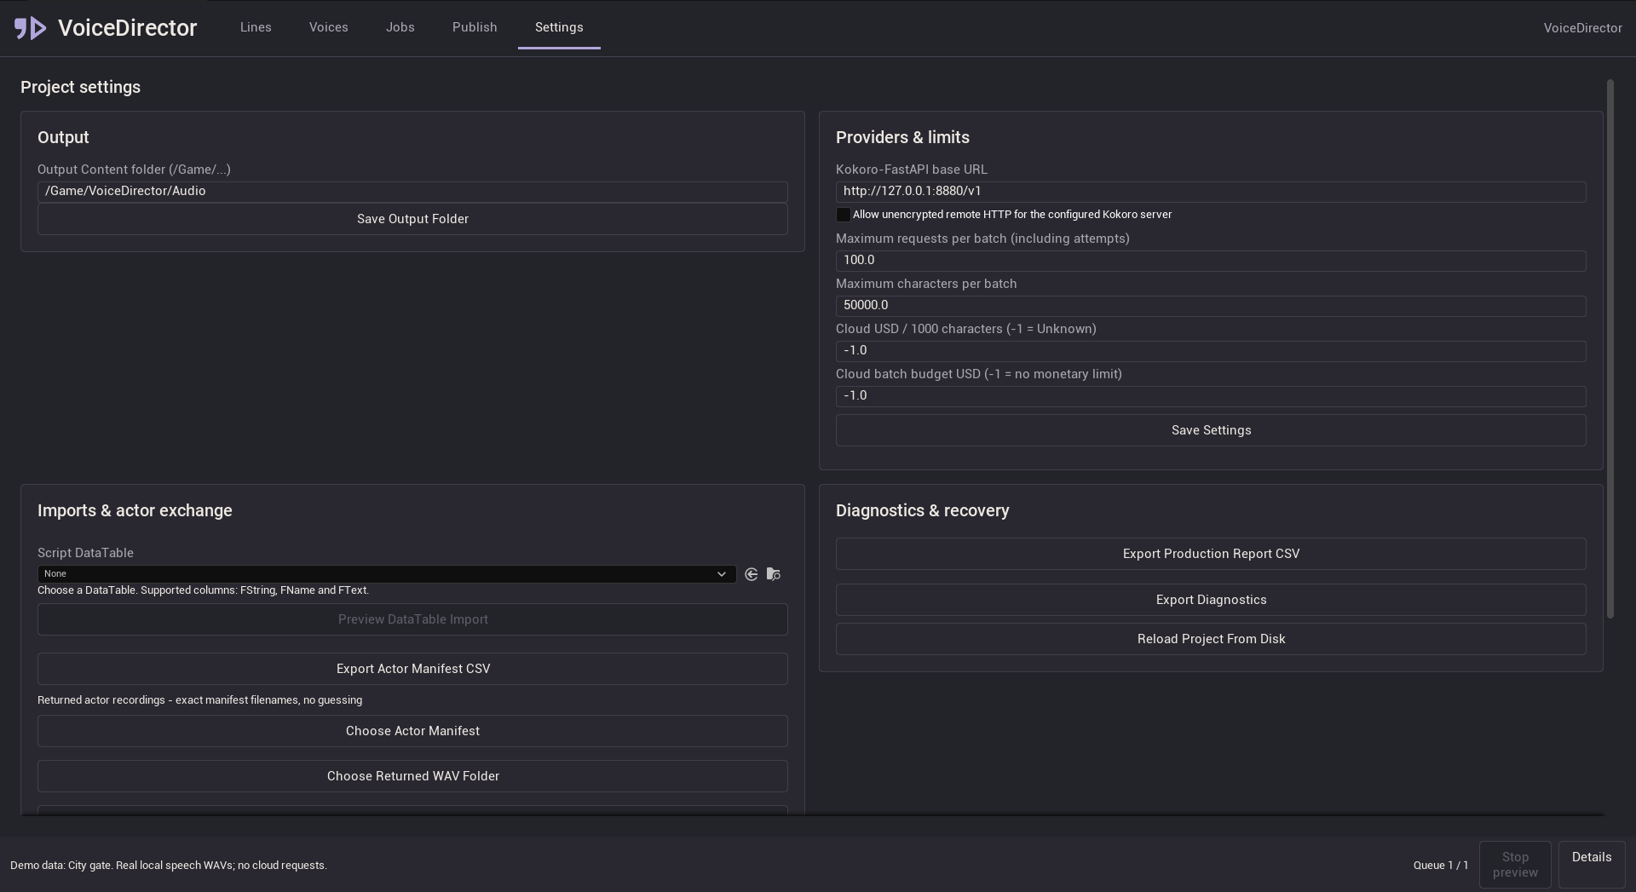Browse to asset in Content Browser
The height and width of the screenshot is (892, 1636).
[774, 574]
